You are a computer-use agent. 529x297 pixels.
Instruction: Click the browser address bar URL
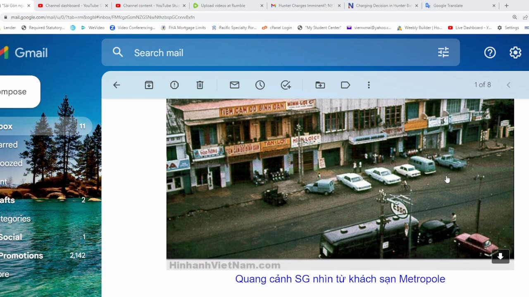point(102,17)
